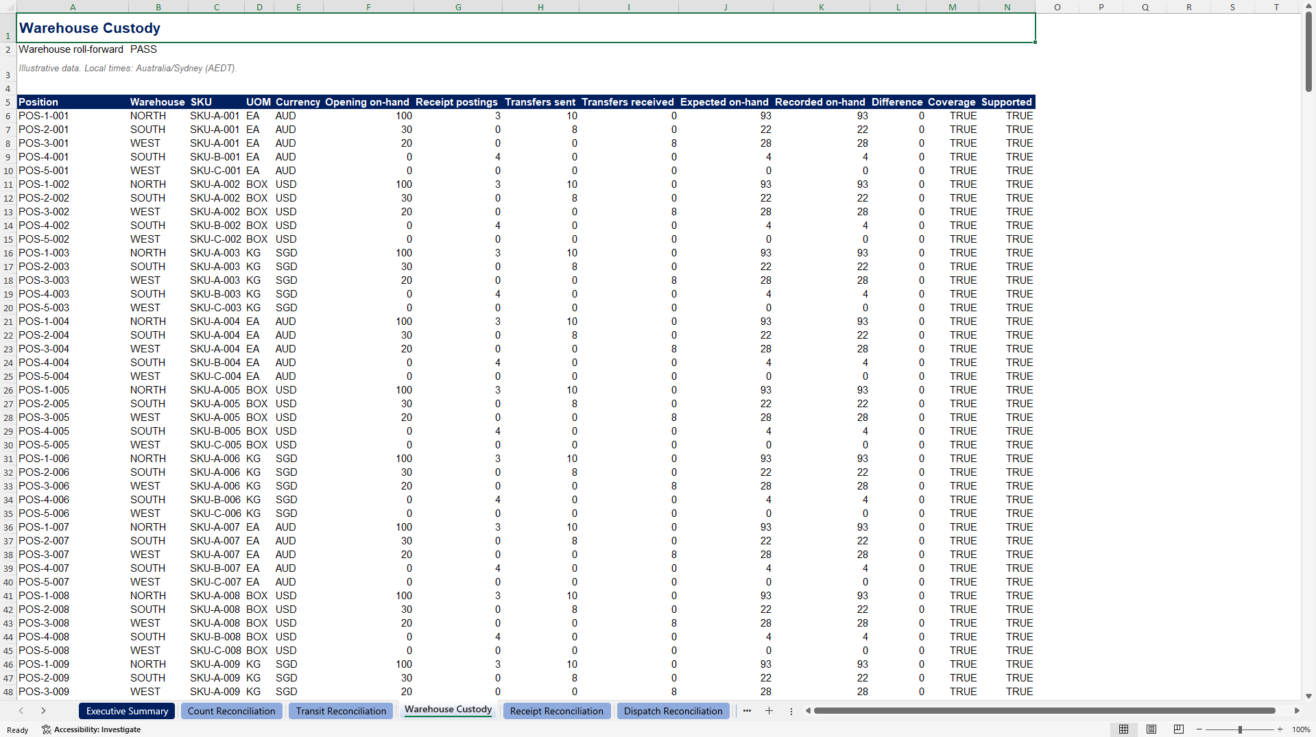Select row 5 header
Image resolution: width=1316 pixels, height=737 pixels.
[8, 102]
